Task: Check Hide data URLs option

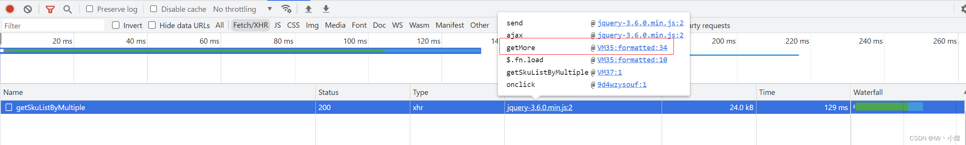Action: pyautogui.click(x=152, y=25)
